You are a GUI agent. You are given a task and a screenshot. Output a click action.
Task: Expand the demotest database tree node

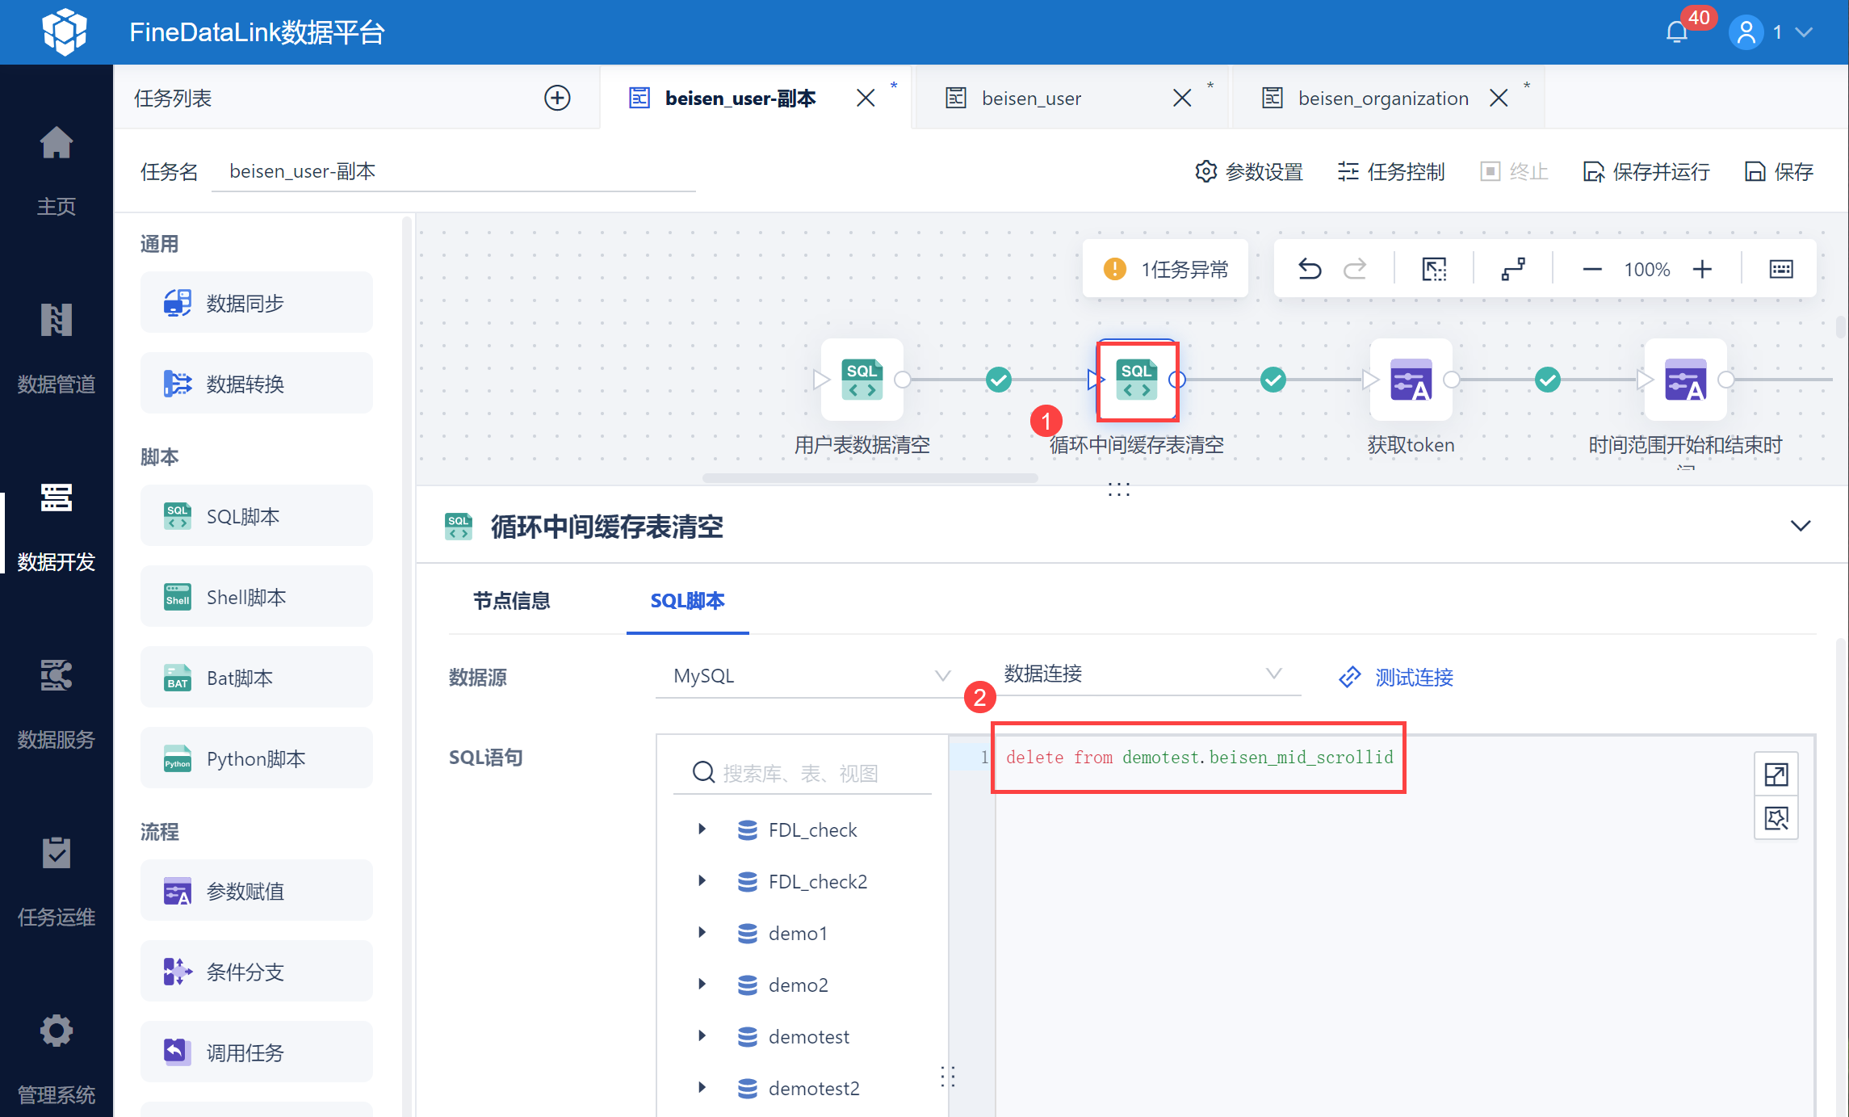pyautogui.click(x=702, y=1036)
